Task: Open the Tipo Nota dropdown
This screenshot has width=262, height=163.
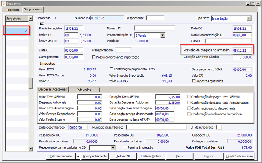Action: (249, 18)
